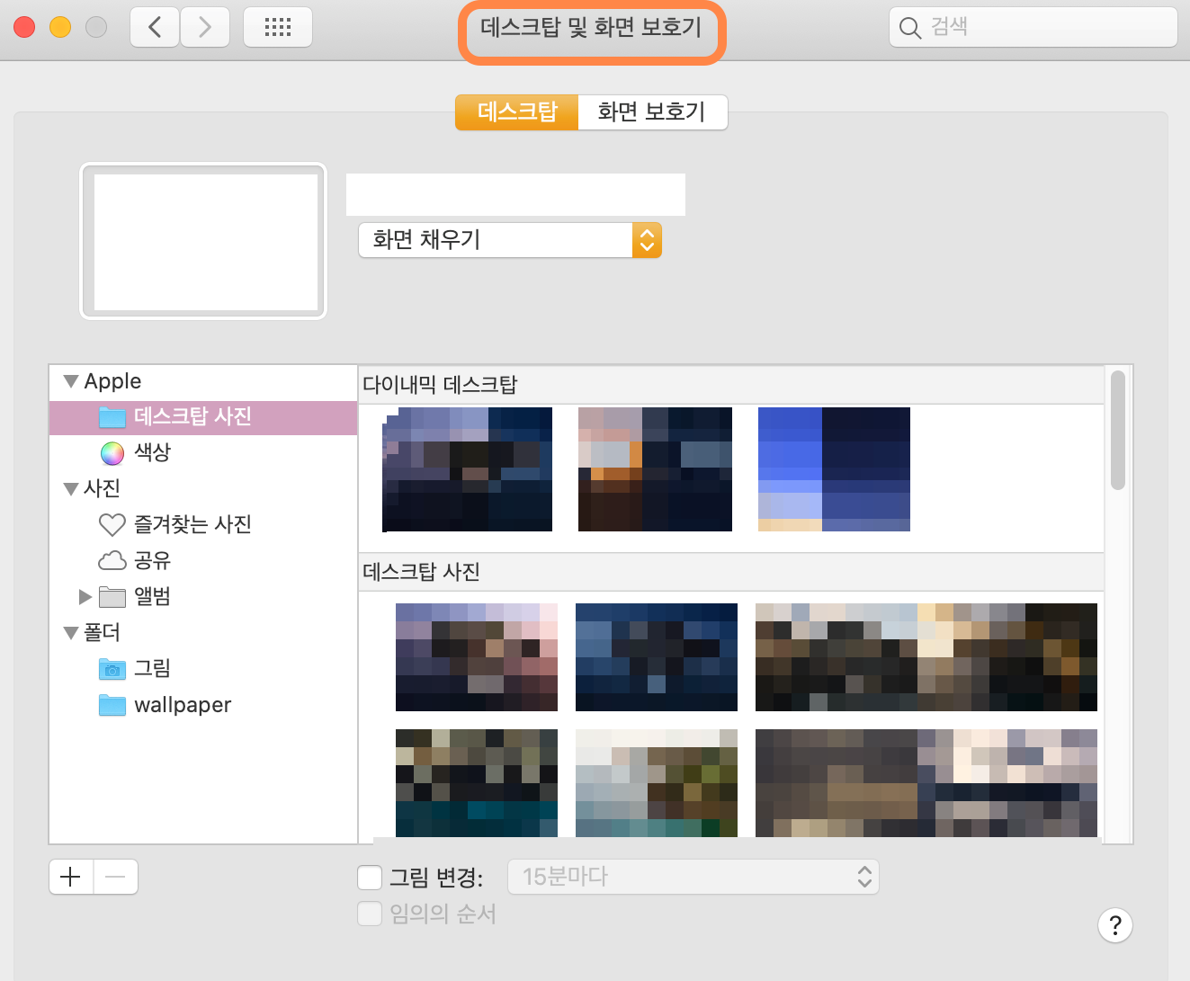Switch to the 화면 보호기 tab
This screenshot has height=981, width=1190.
(x=652, y=112)
